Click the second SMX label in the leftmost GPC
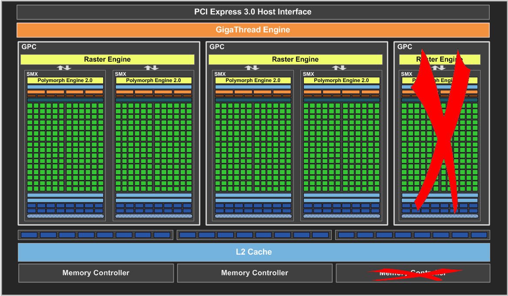The width and height of the screenshot is (508, 296). tap(121, 74)
